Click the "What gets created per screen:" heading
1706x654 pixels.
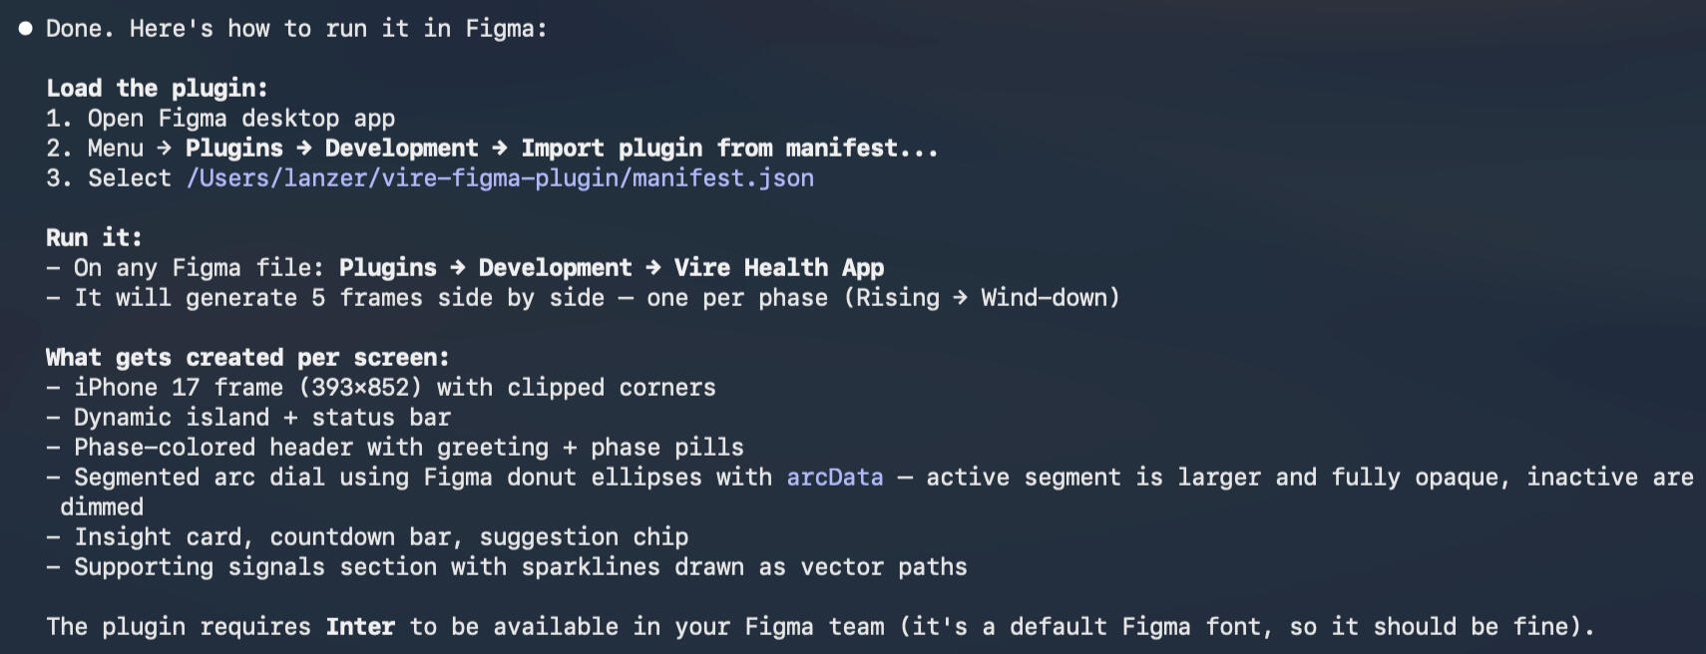tap(247, 358)
